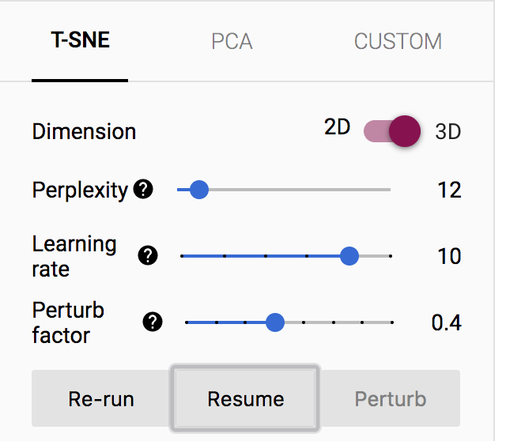506x441 pixels.
Task: Toggle the Dimension 2D/3D switch
Action: (392, 131)
